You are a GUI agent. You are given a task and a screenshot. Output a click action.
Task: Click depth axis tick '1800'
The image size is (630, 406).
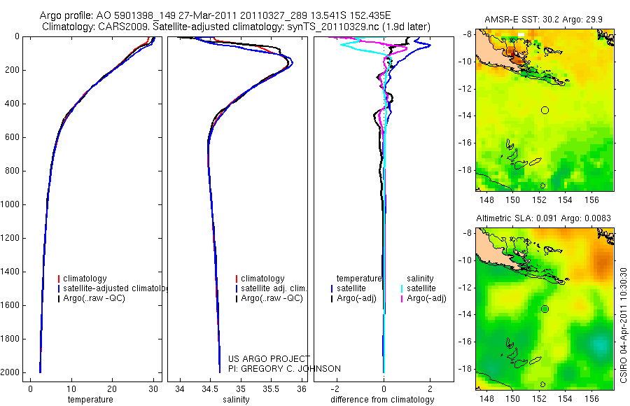point(10,339)
